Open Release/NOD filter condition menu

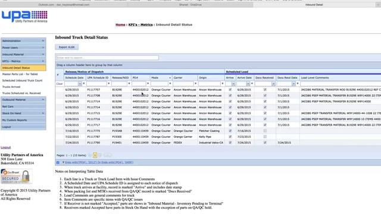pyautogui.click(x=129, y=84)
